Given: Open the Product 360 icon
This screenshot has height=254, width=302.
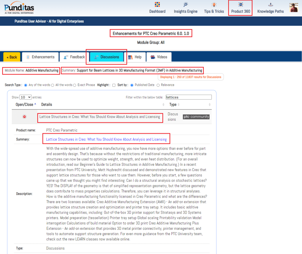Looking at the screenshot, I should pos(241,5).
